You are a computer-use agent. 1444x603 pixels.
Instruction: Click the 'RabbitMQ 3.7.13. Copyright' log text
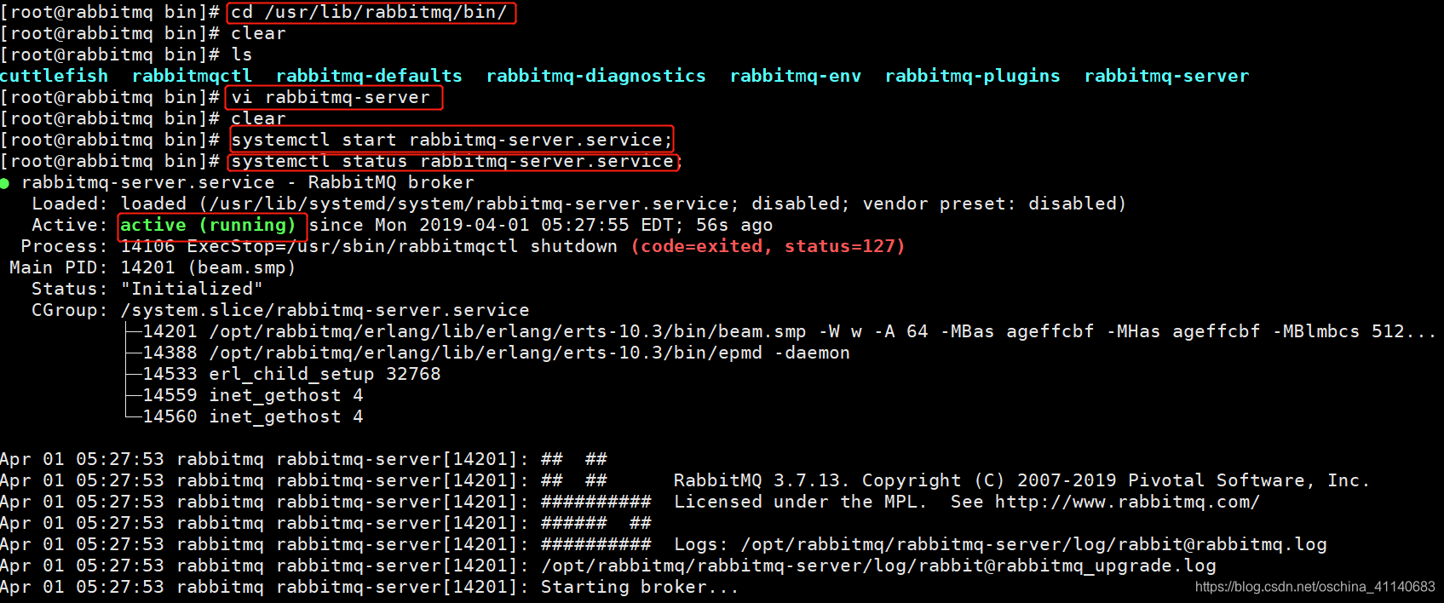point(818,480)
